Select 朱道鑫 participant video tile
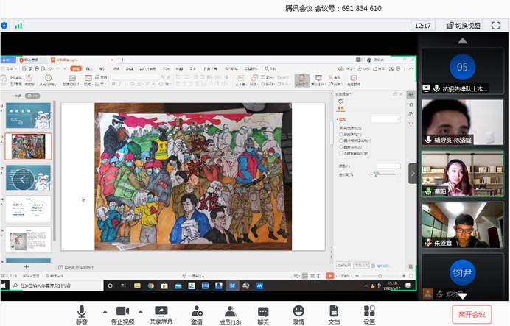Screen dimensions: 510x326 (462, 224)
